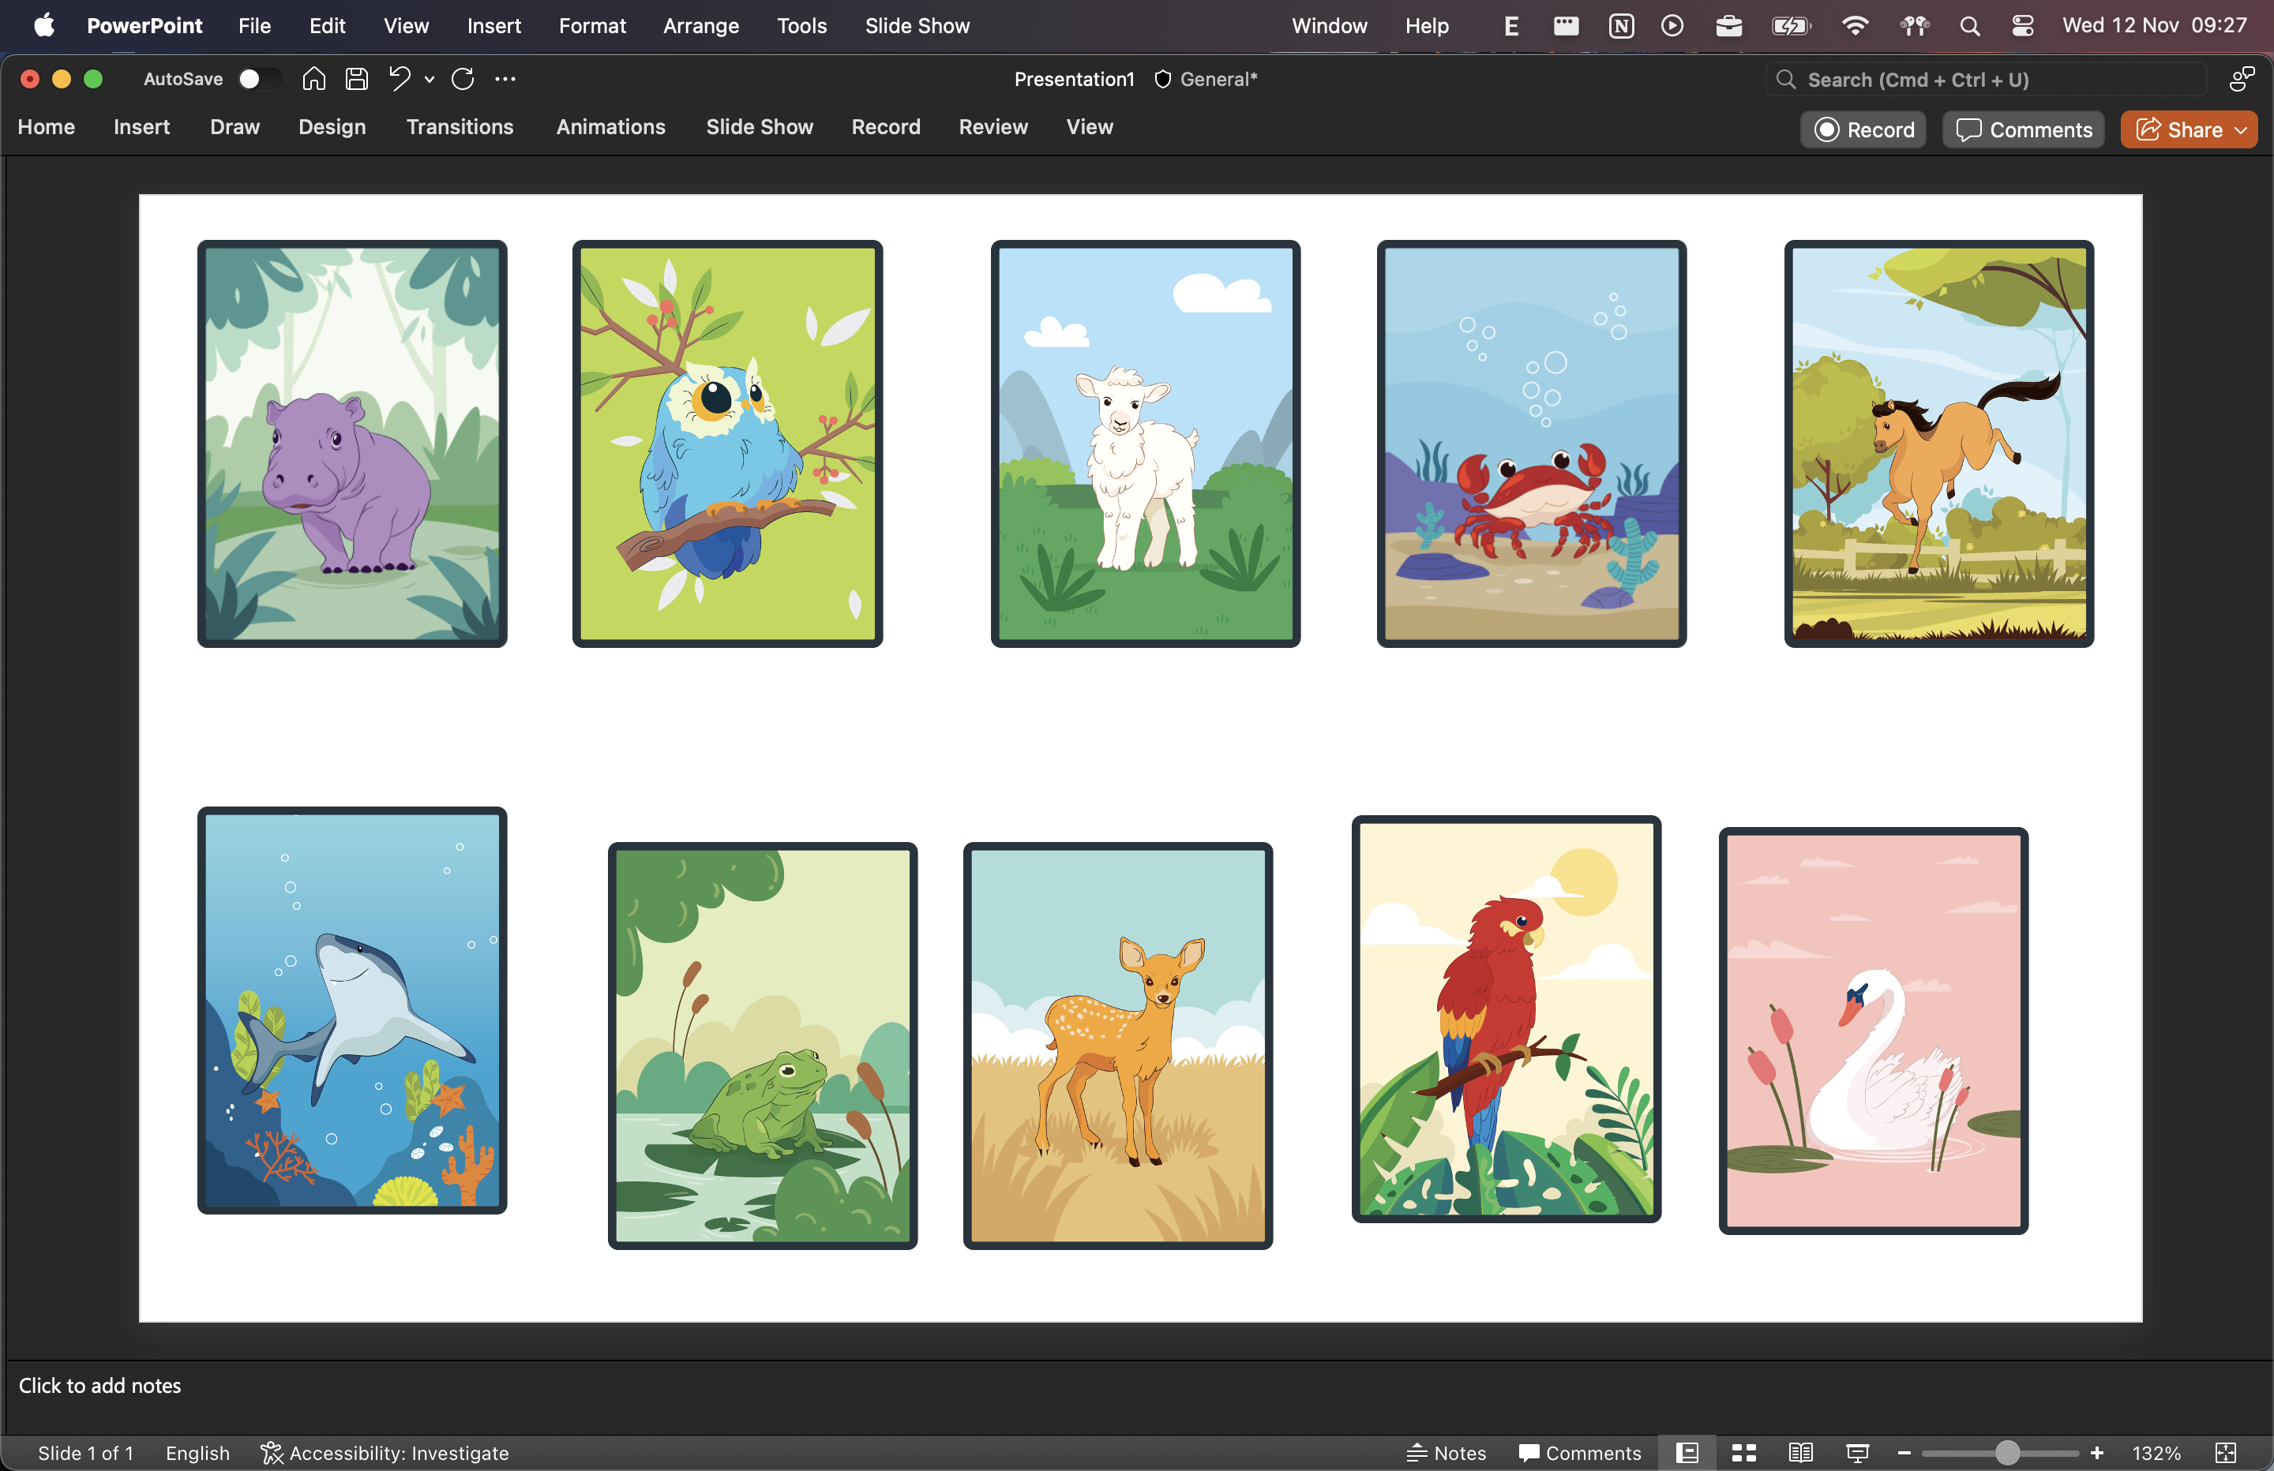This screenshot has height=1471, width=2274.
Task: Undo the last action with the arrow icon
Action: pos(400,79)
